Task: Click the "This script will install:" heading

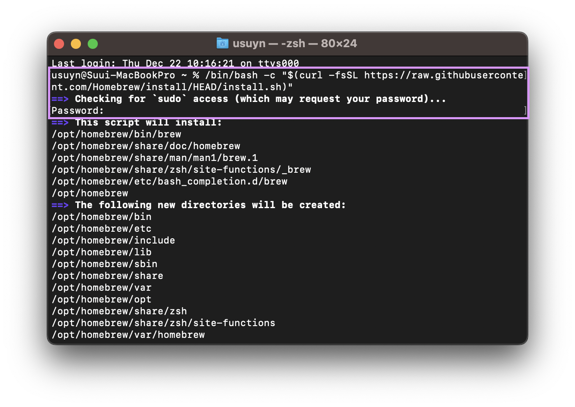Action: [137, 123]
